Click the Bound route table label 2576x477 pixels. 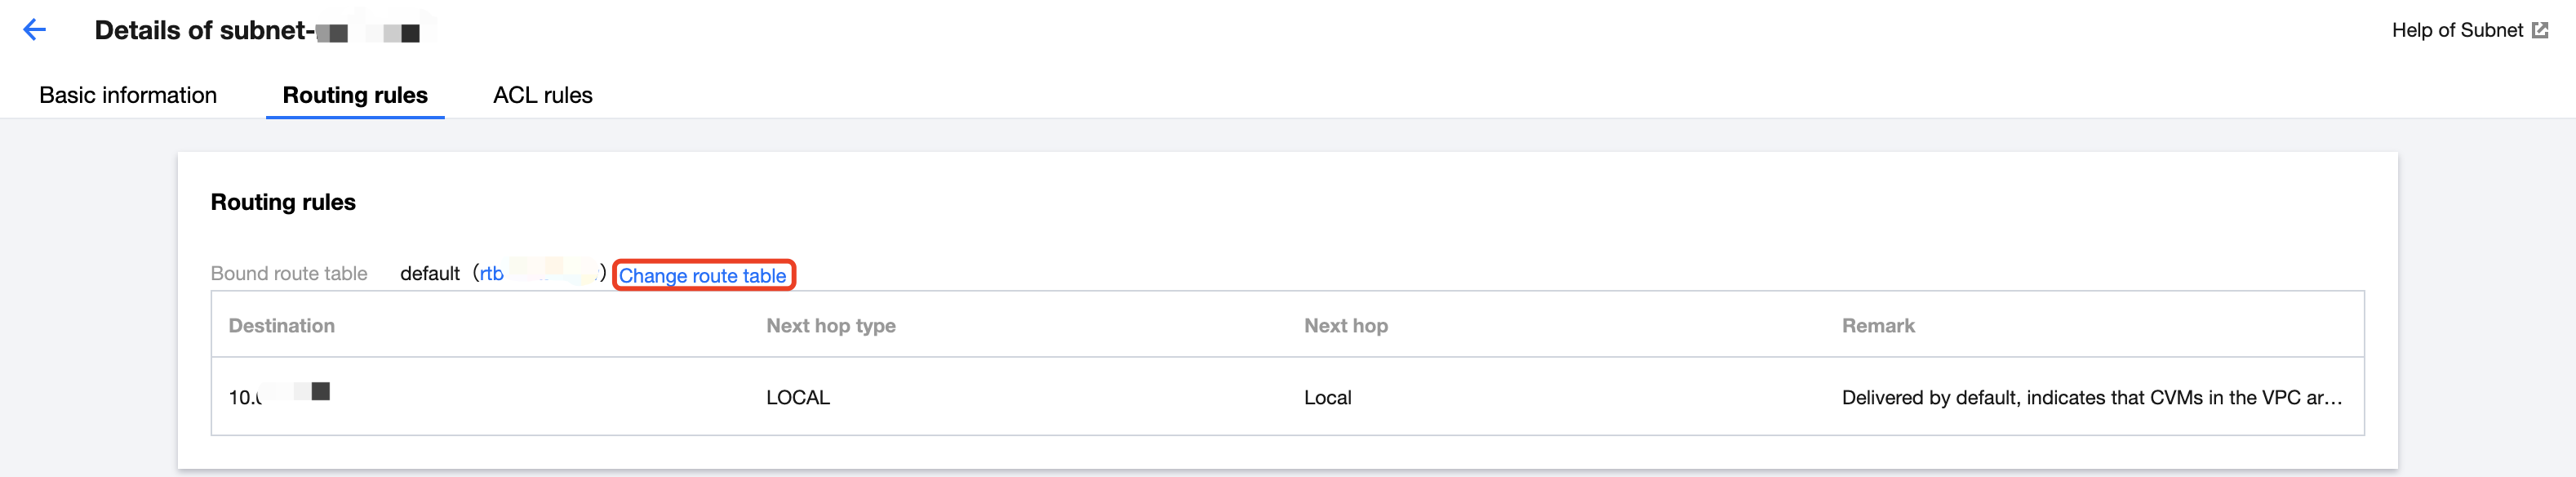[289, 273]
